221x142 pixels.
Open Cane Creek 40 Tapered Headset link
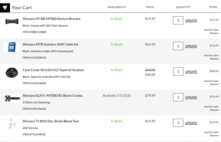point(53,70)
